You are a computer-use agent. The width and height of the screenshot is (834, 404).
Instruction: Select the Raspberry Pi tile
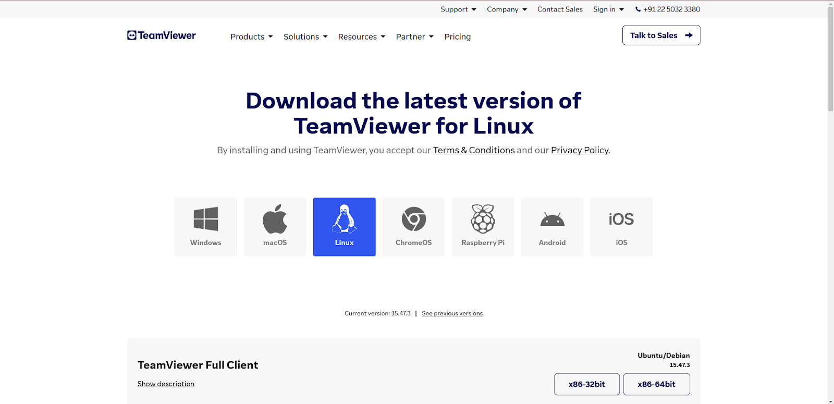point(483,227)
